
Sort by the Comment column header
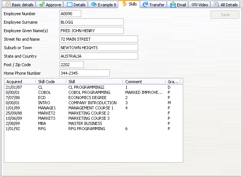[144, 82]
